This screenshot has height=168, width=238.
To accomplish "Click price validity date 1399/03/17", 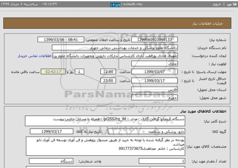I will [155, 80].
